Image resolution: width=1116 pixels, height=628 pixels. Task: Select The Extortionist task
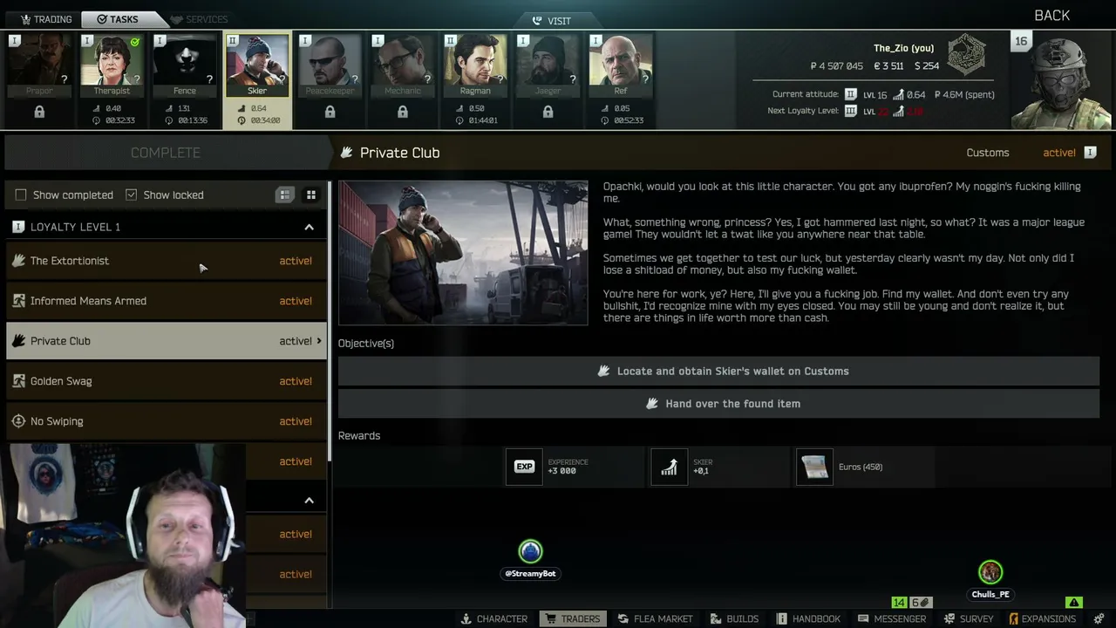click(x=166, y=261)
